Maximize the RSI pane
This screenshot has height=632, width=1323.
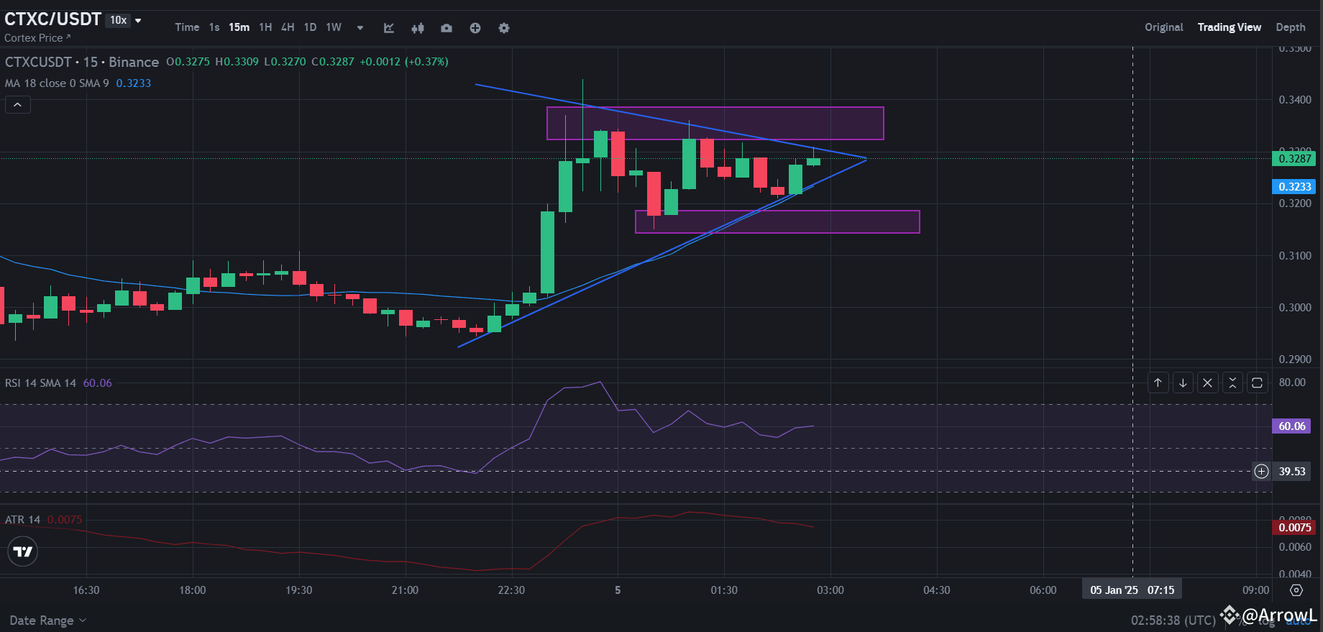coord(1257,383)
